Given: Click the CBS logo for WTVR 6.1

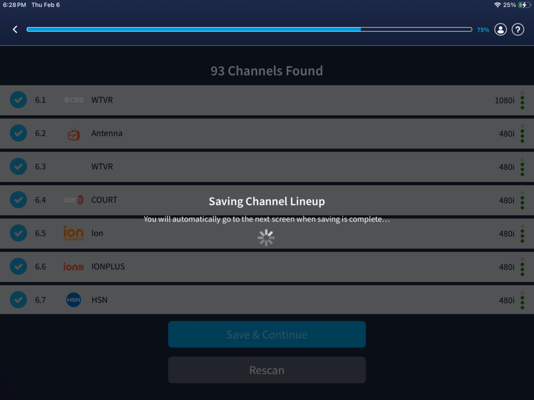Looking at the screenshot, I should pos(74,100).
